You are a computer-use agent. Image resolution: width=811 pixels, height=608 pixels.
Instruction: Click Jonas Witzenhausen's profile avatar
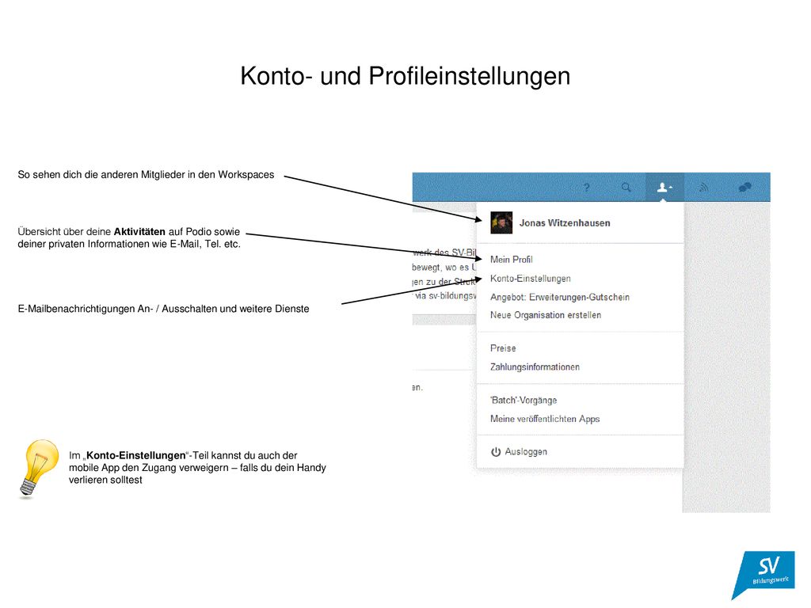(501, 222)
